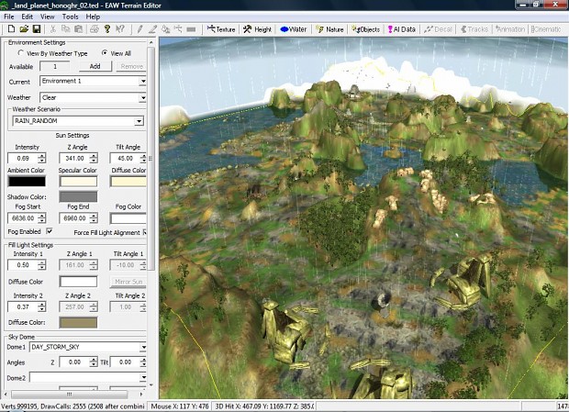Click the Fill Light Intensity 2 field
Screen dimensions: 569x412
tap(23, 307)
